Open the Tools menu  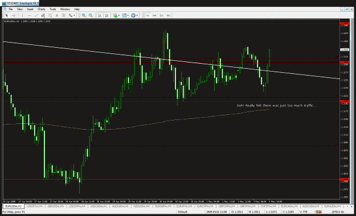(52, 9)
